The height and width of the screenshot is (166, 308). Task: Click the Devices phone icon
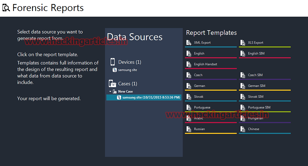[x=113, y=62]
